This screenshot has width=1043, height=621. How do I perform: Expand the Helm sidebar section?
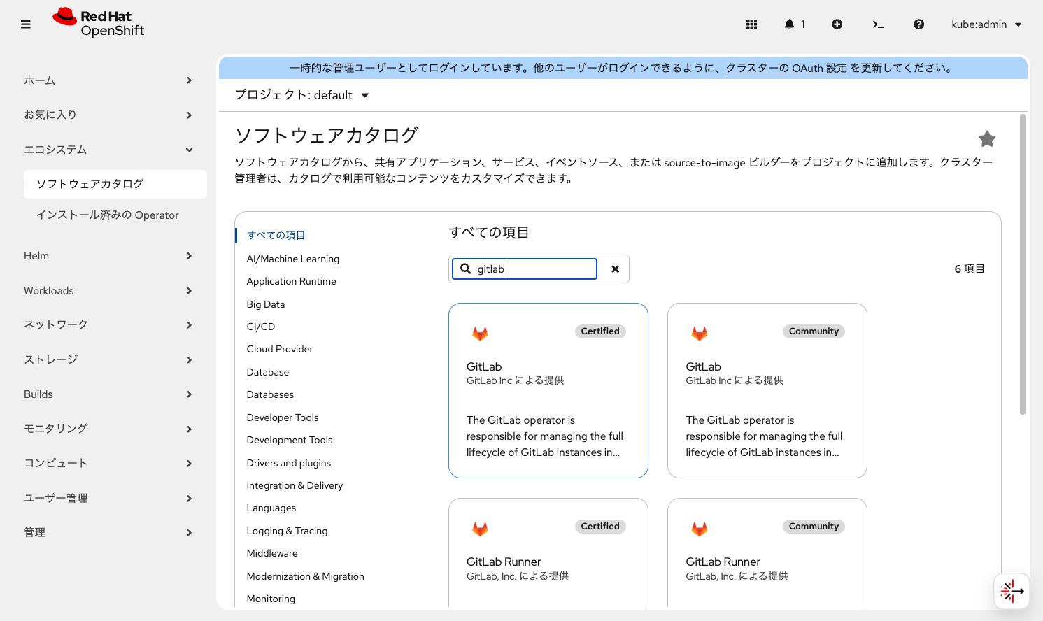pyautogui.click(x=108, y=256)
